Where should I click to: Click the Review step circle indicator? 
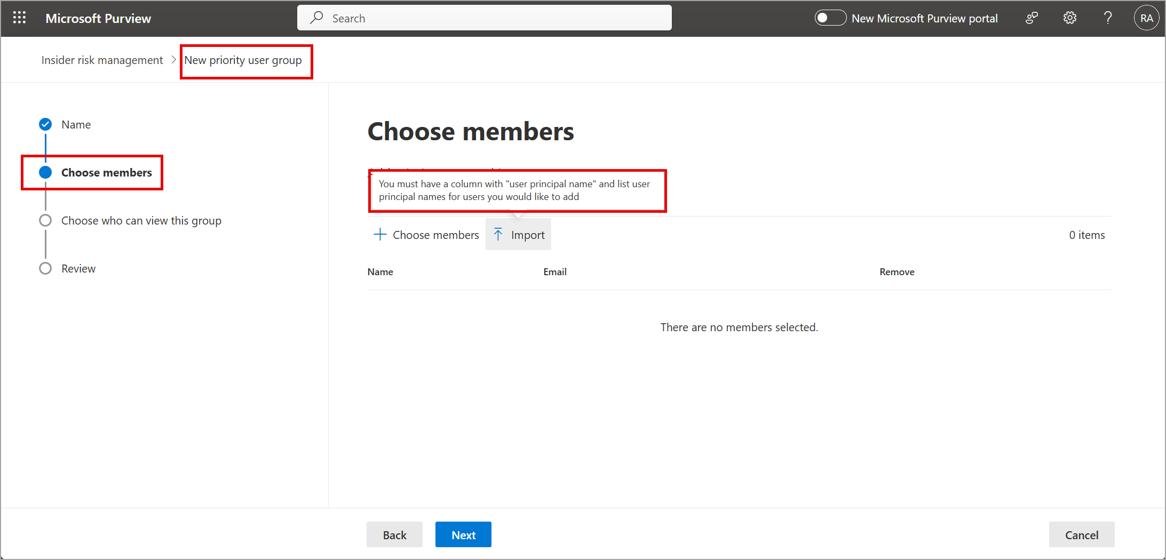45,268
